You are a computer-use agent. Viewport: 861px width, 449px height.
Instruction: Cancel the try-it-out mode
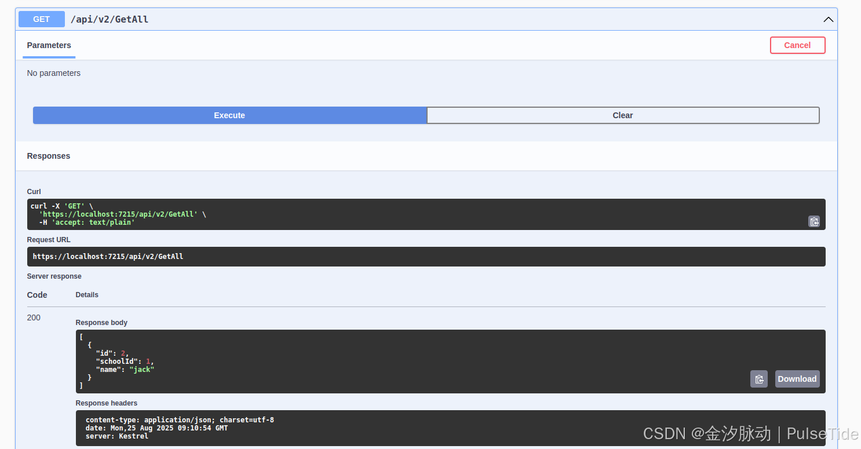coord(797,45)
